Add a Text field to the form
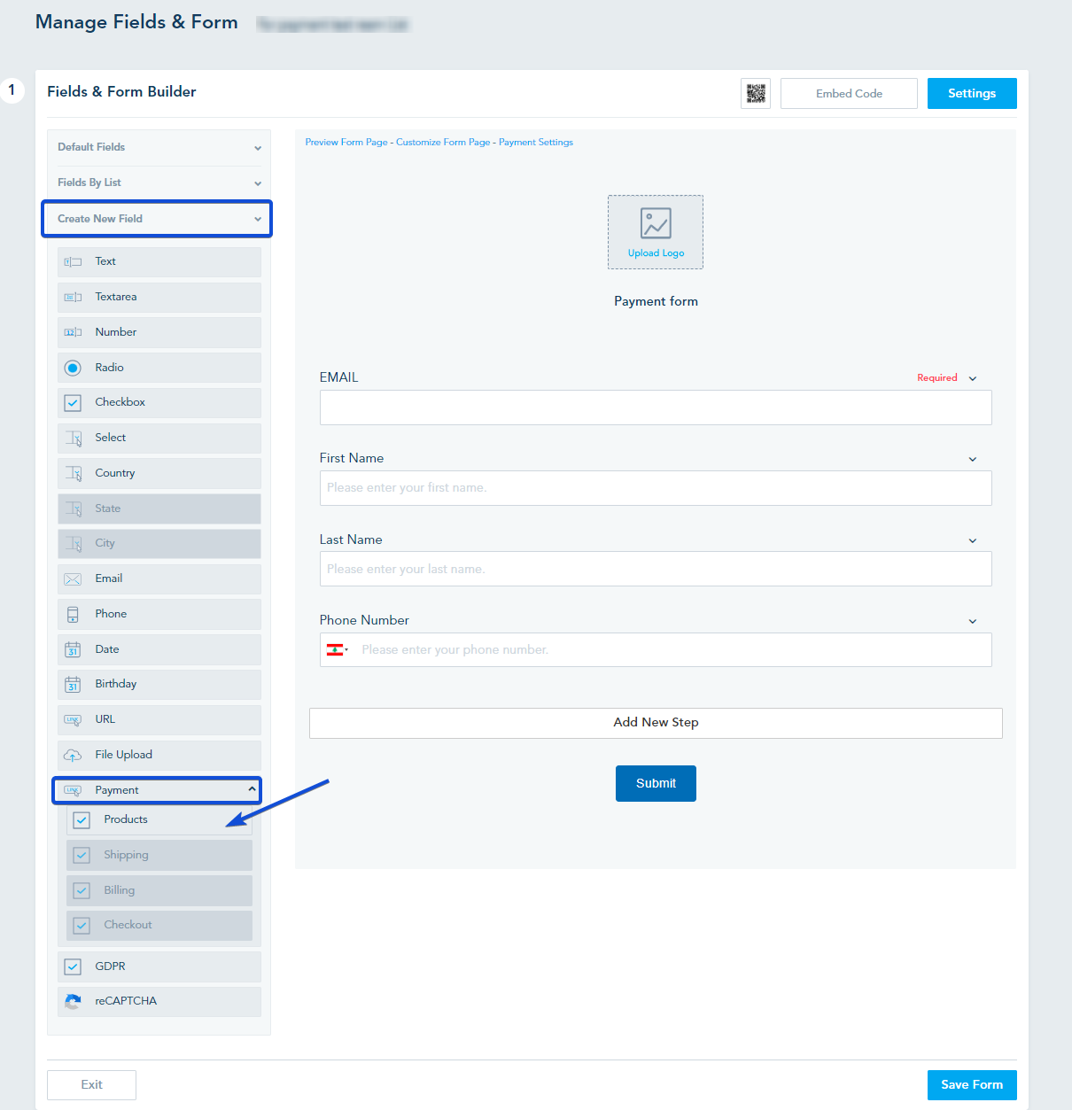This screenshot has height=1110, width=1072. (159, 262)
